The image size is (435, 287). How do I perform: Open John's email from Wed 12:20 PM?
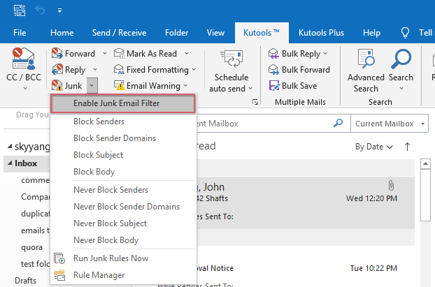[x=305, y=203]
